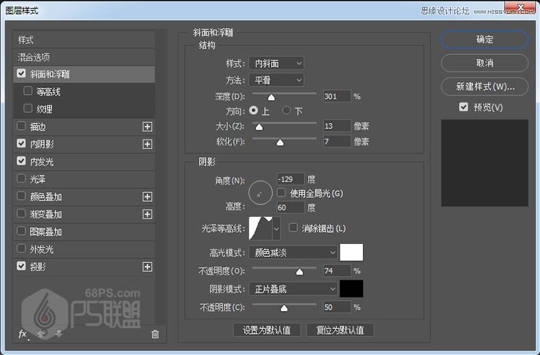Select 混合选项 in the left list

coord(84,57)
